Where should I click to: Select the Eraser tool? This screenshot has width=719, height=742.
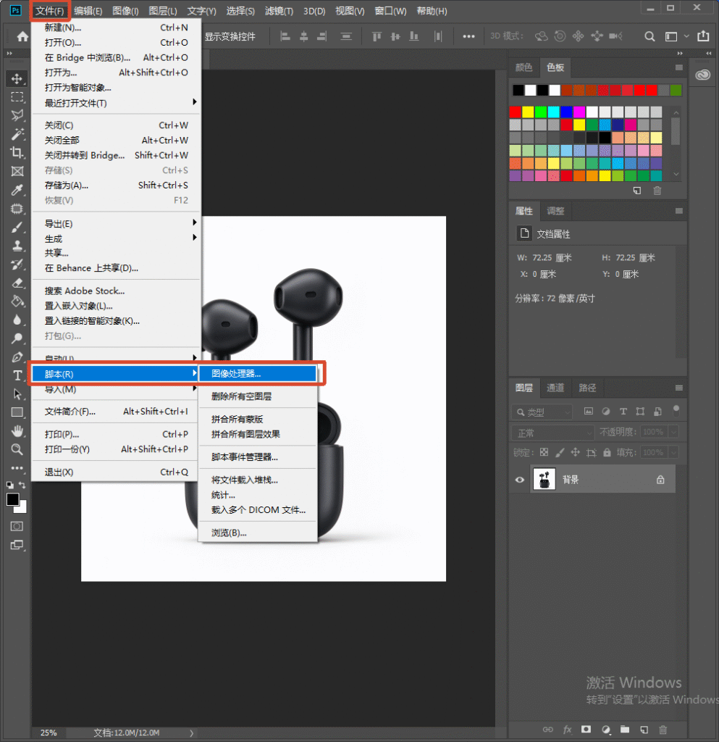coord(17,283)
